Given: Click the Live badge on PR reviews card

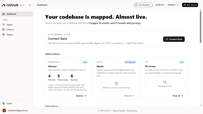Looking at the screenshot, I should 182,62.
